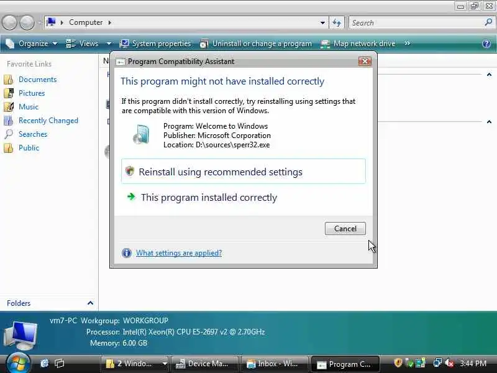Click the Recently Changed icon
The width and height of the screenshot is (497, 373).
pyautogui.click(x=9, y=121)
